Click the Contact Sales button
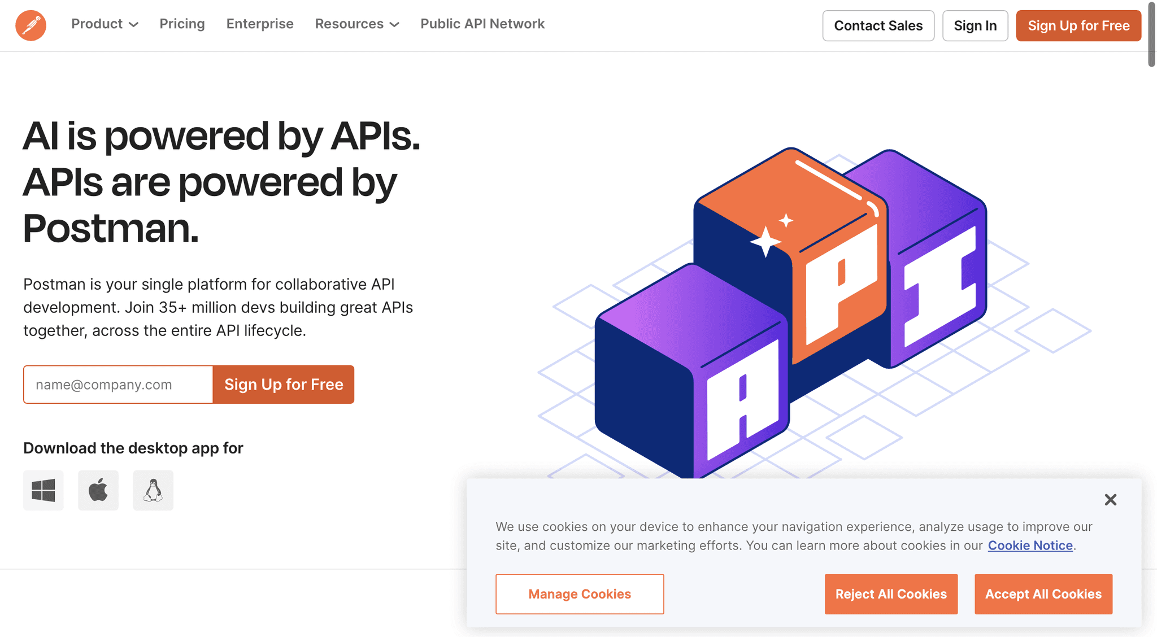 pyautogui.click(x=878, y=25)
